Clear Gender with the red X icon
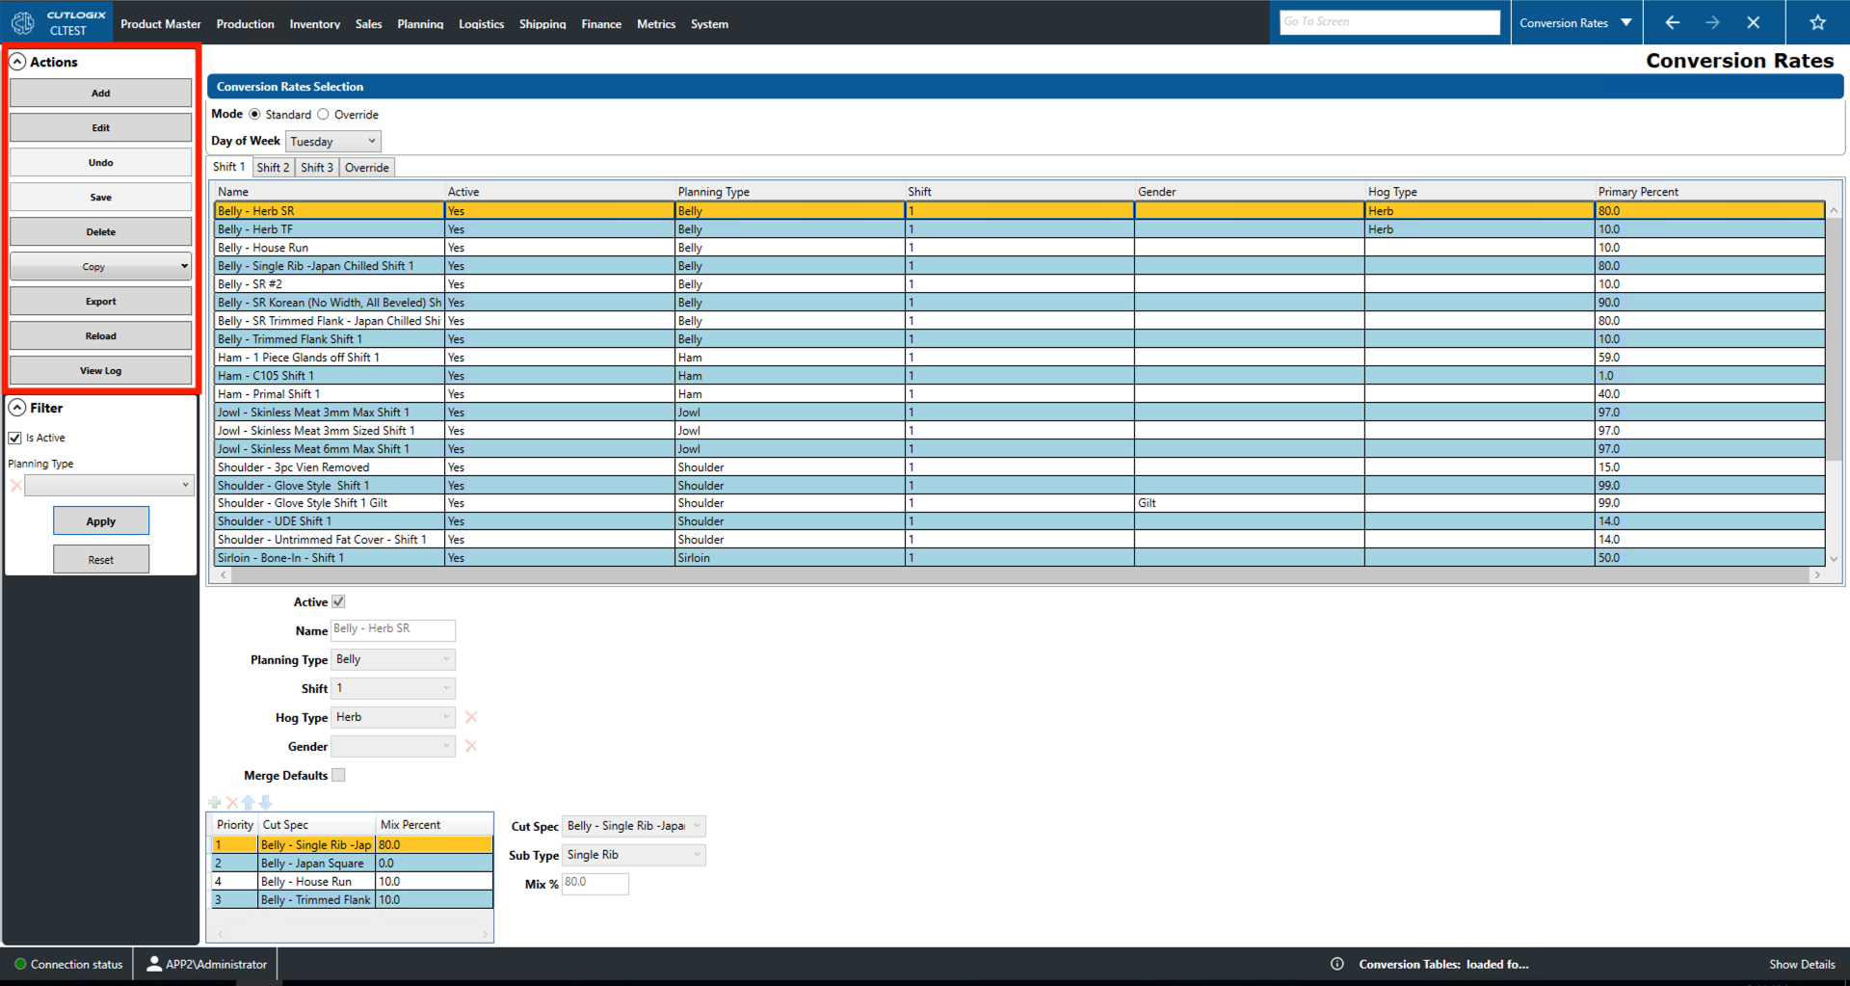Viewport: 1850px width, 986px height. pos(471,746)
